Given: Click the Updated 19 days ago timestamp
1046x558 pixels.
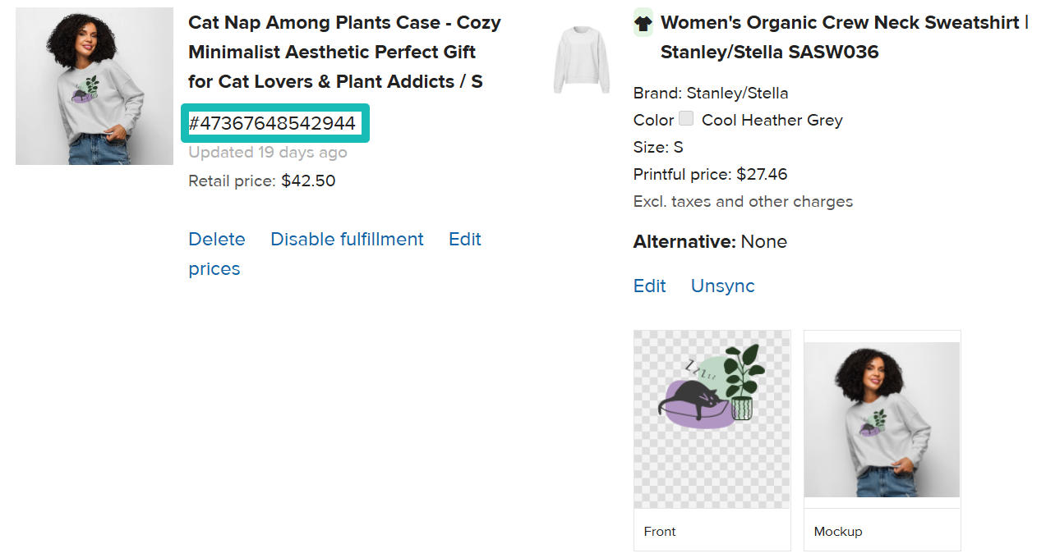Looking at the screenshot, I should click(268, 152).
